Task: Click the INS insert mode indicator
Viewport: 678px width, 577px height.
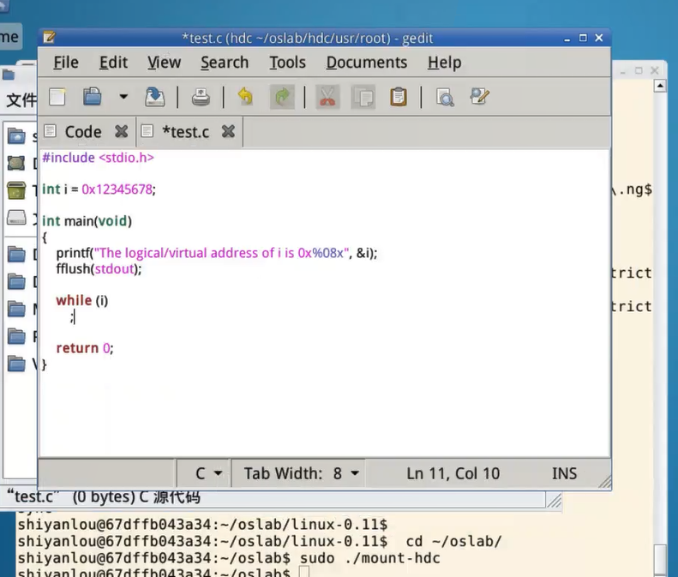Action: (x=564, y=473)
